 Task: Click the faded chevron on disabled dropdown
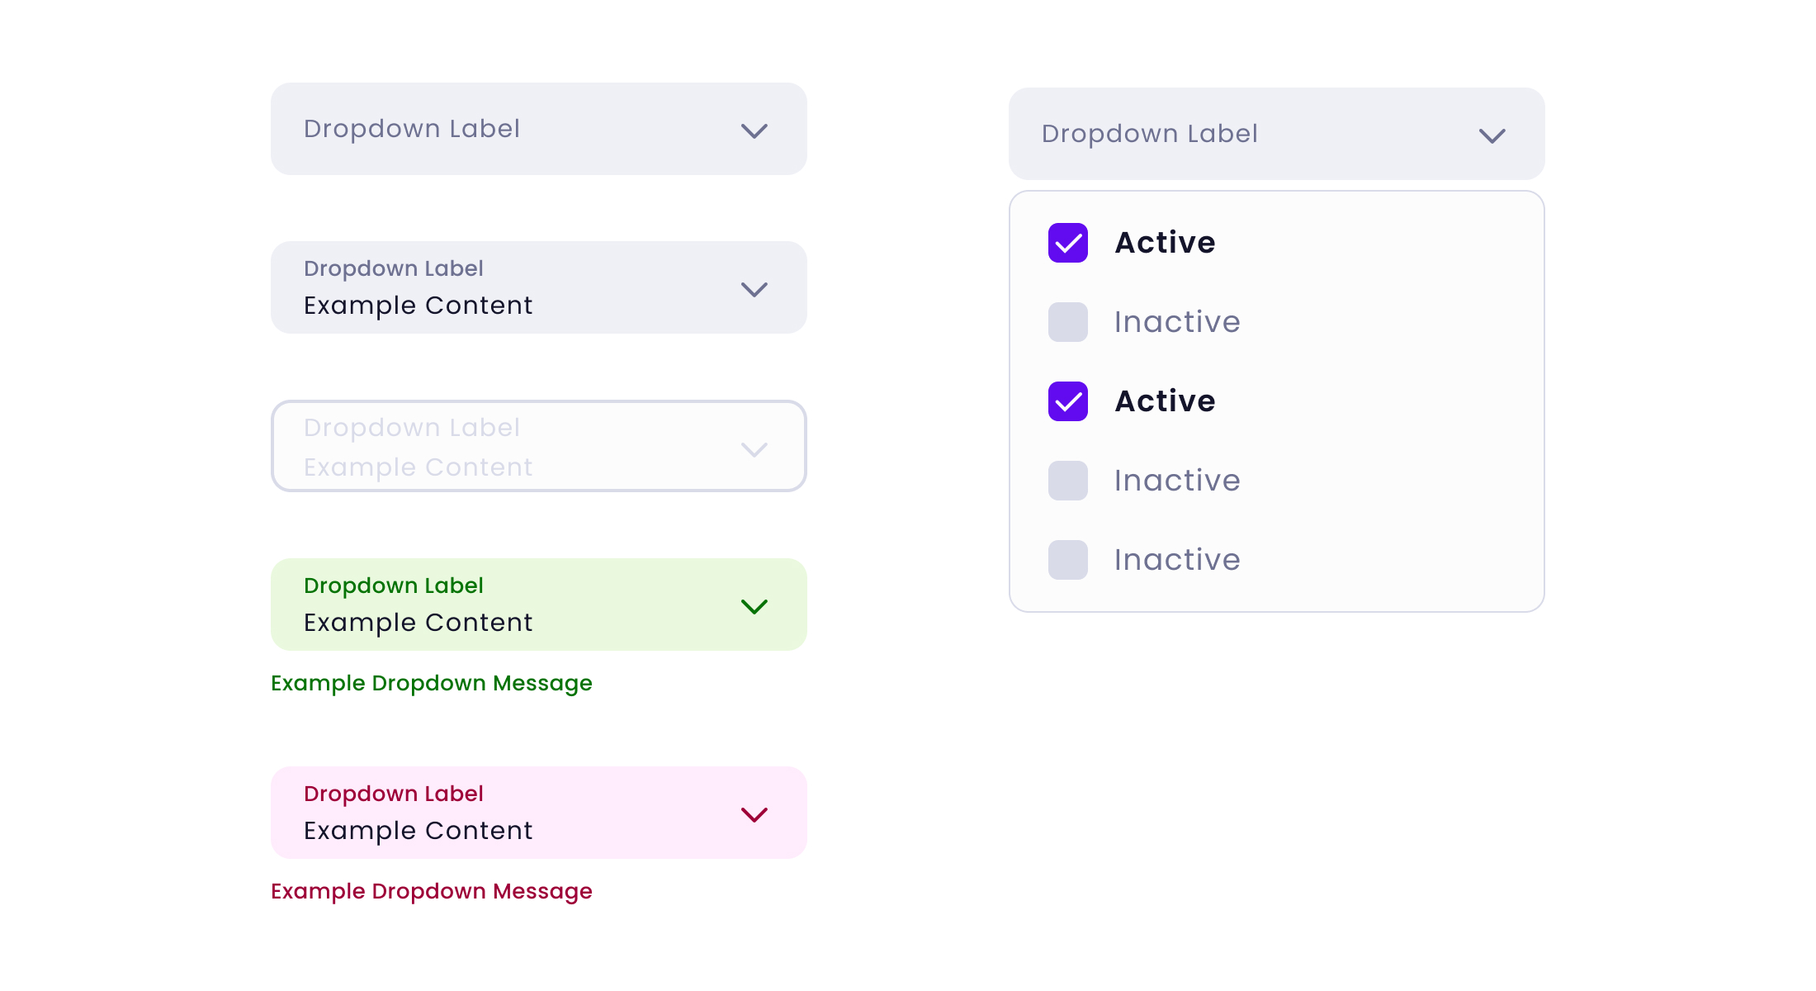(x=754, y=449)
